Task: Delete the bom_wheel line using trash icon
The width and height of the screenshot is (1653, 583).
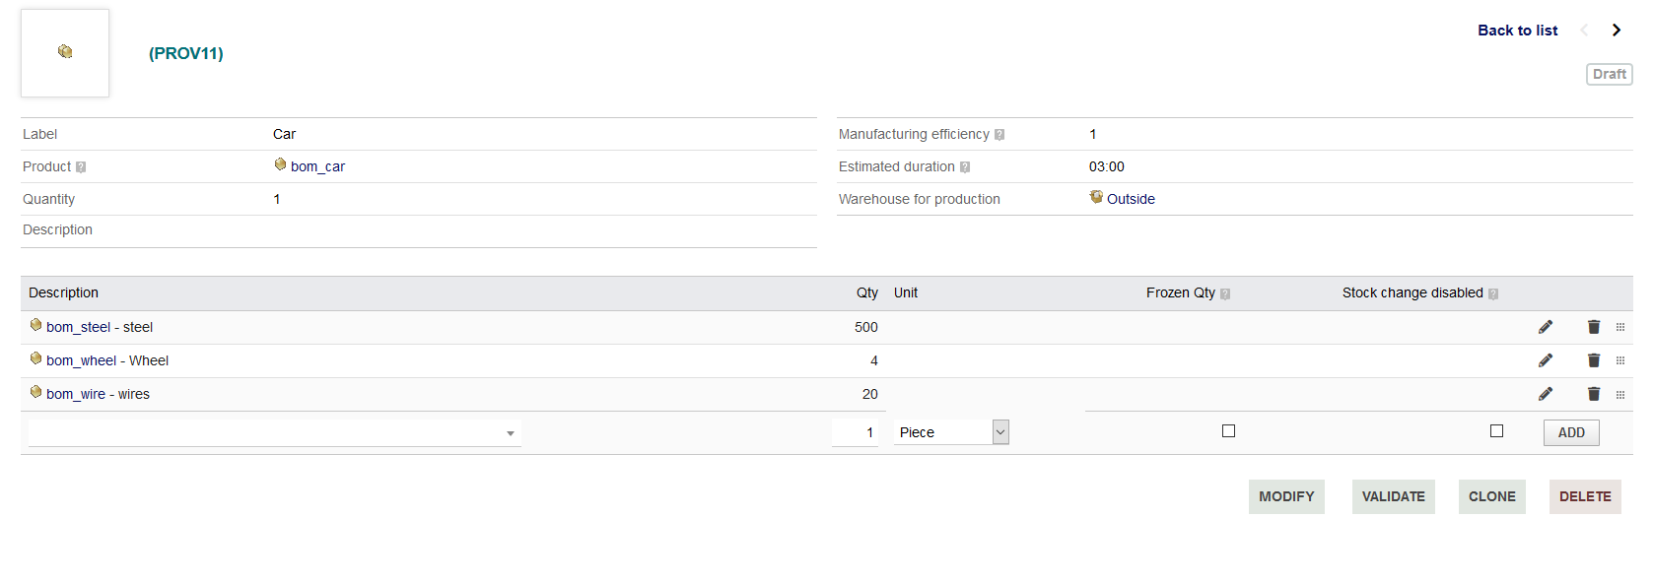Action: 1594,360
